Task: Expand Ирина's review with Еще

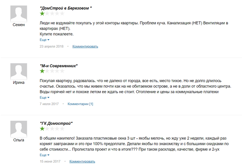Action: [45, 98]
